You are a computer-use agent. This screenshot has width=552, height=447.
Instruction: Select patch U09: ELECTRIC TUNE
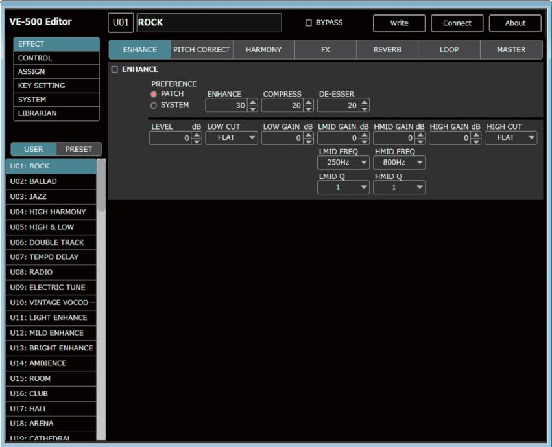point(51,288)
